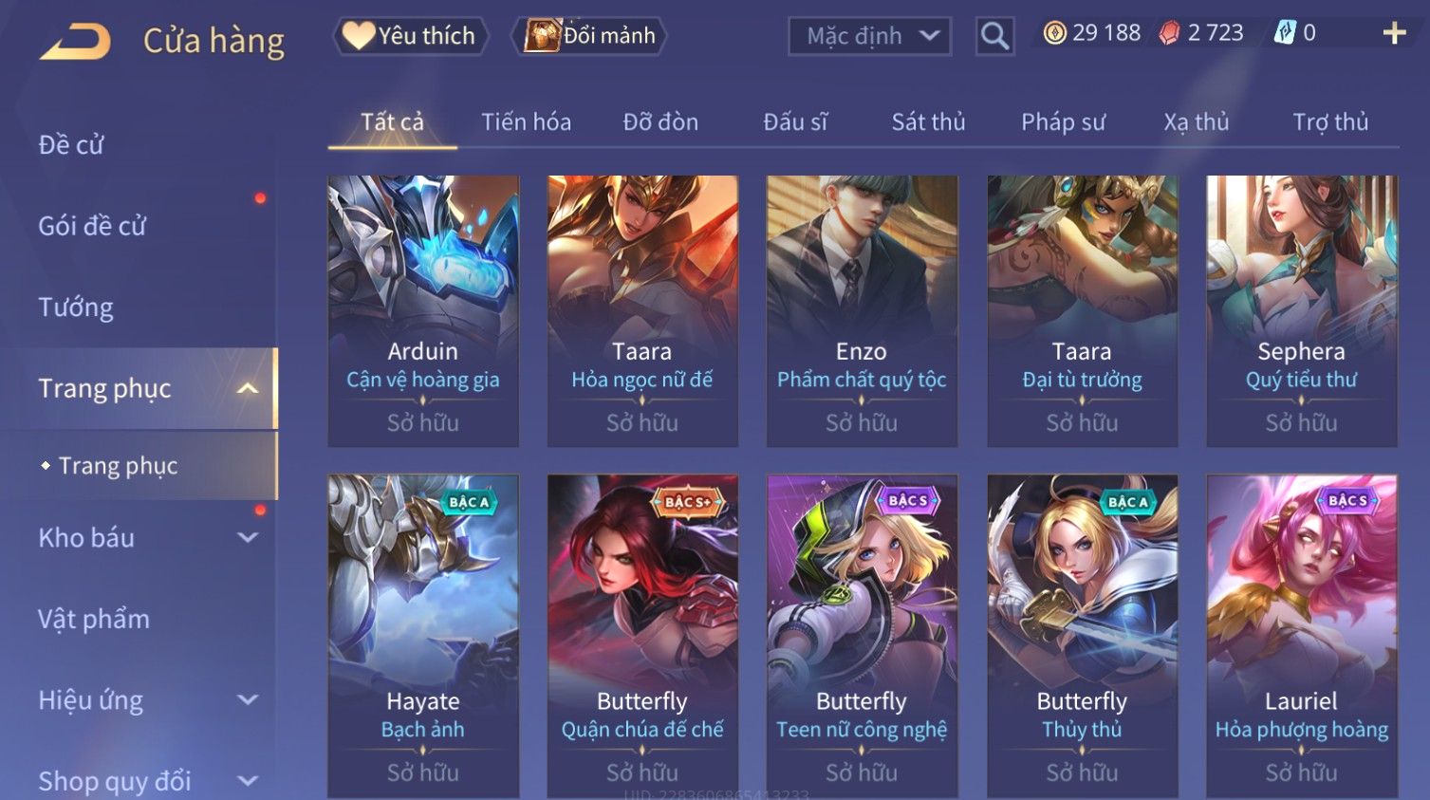Open the Mặc định sort dropdown
Screen dimensions: 1430x800
pos(869,36)
